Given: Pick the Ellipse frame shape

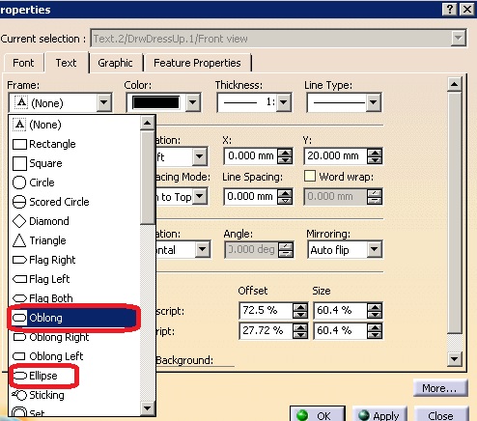Looking at the screenshot, I should tap(19, 376).
